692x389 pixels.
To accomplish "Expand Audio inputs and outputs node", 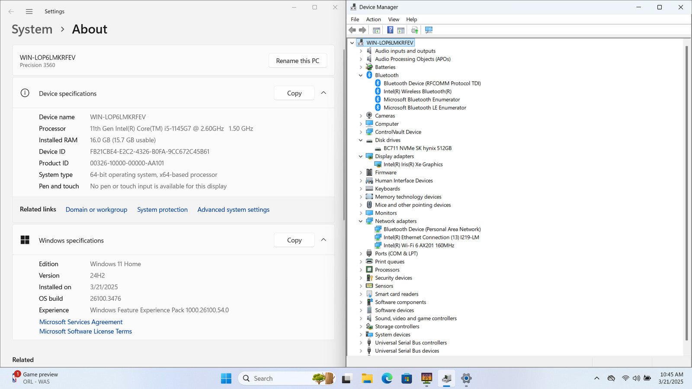I will [361, 51].
